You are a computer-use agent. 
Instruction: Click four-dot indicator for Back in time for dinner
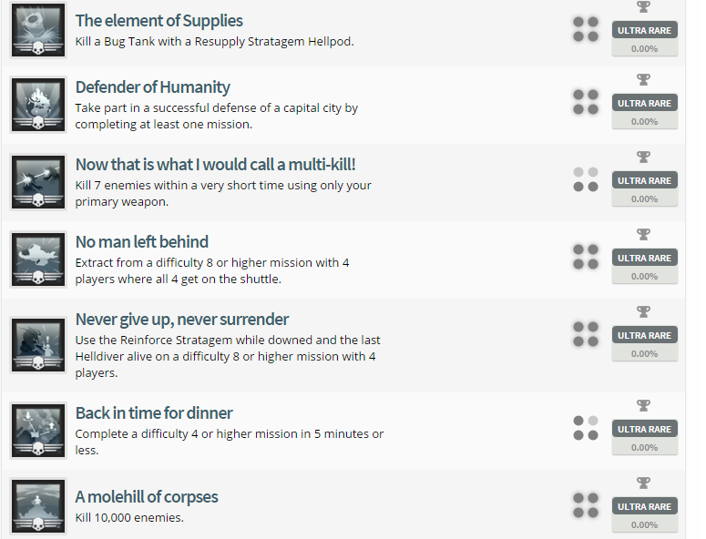(586, 428)
